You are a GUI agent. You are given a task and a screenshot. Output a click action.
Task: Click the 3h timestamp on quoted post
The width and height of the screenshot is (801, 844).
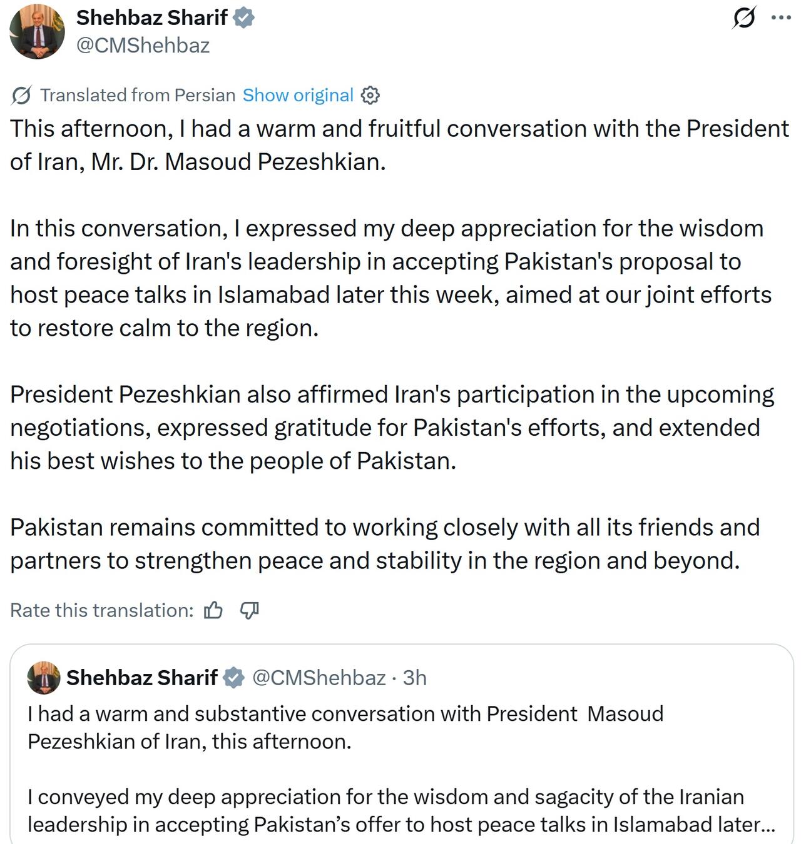[414, 678]
